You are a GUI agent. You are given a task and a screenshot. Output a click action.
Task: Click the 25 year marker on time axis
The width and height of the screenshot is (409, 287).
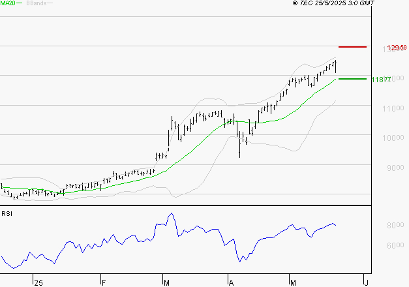38,283
